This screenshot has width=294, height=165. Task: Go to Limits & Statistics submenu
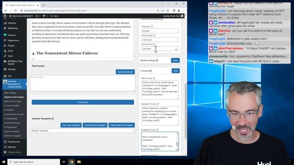12,132
